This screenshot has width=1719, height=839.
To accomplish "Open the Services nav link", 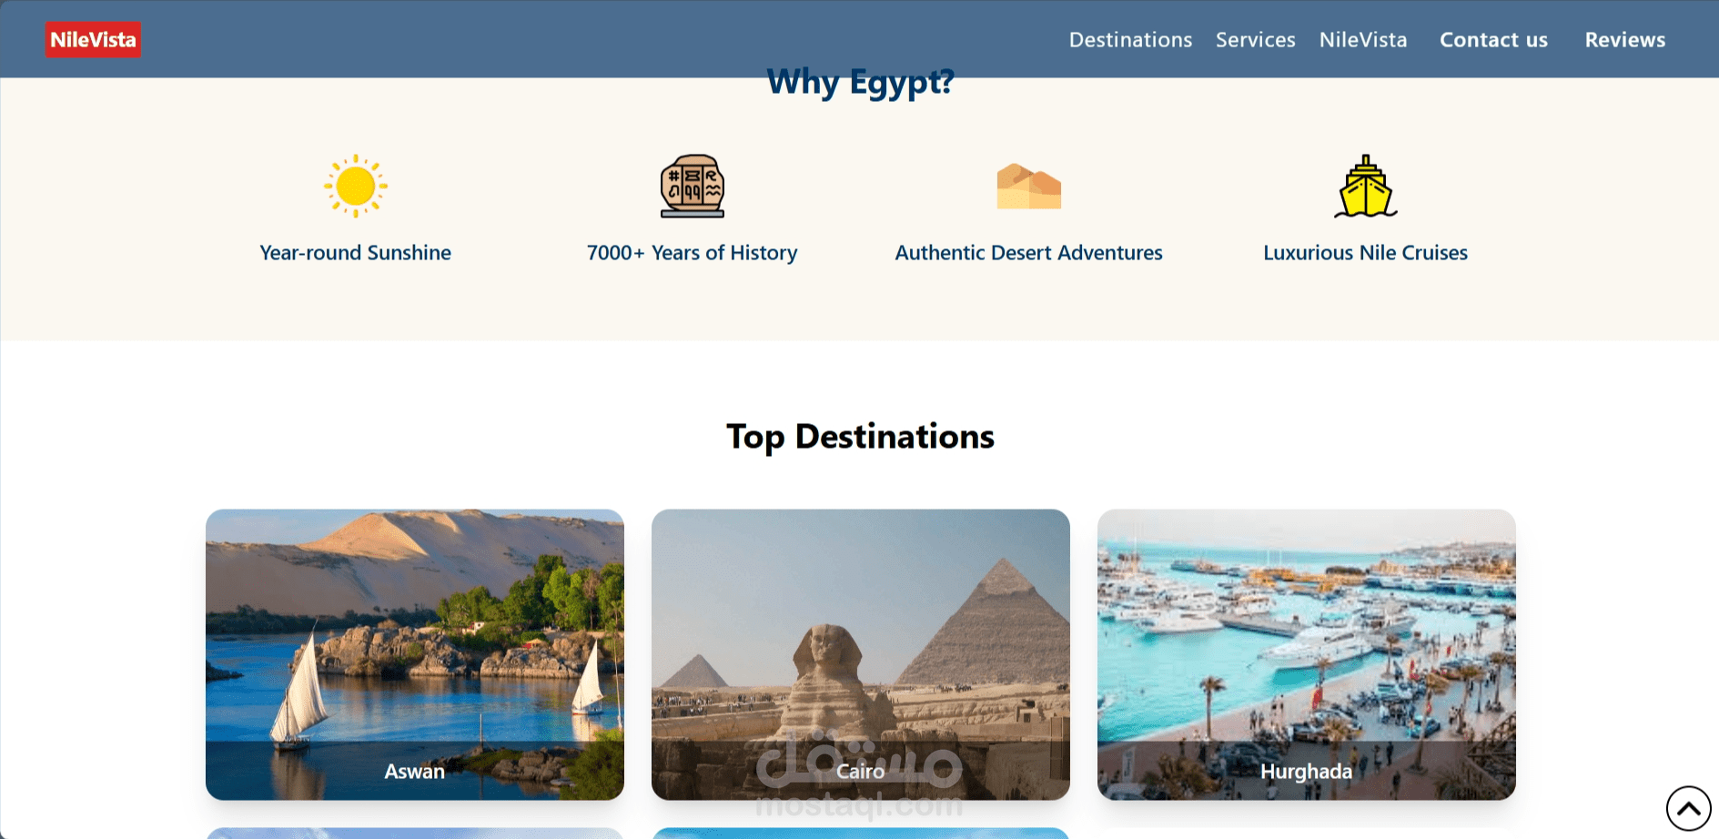I will pos(1256,40).
